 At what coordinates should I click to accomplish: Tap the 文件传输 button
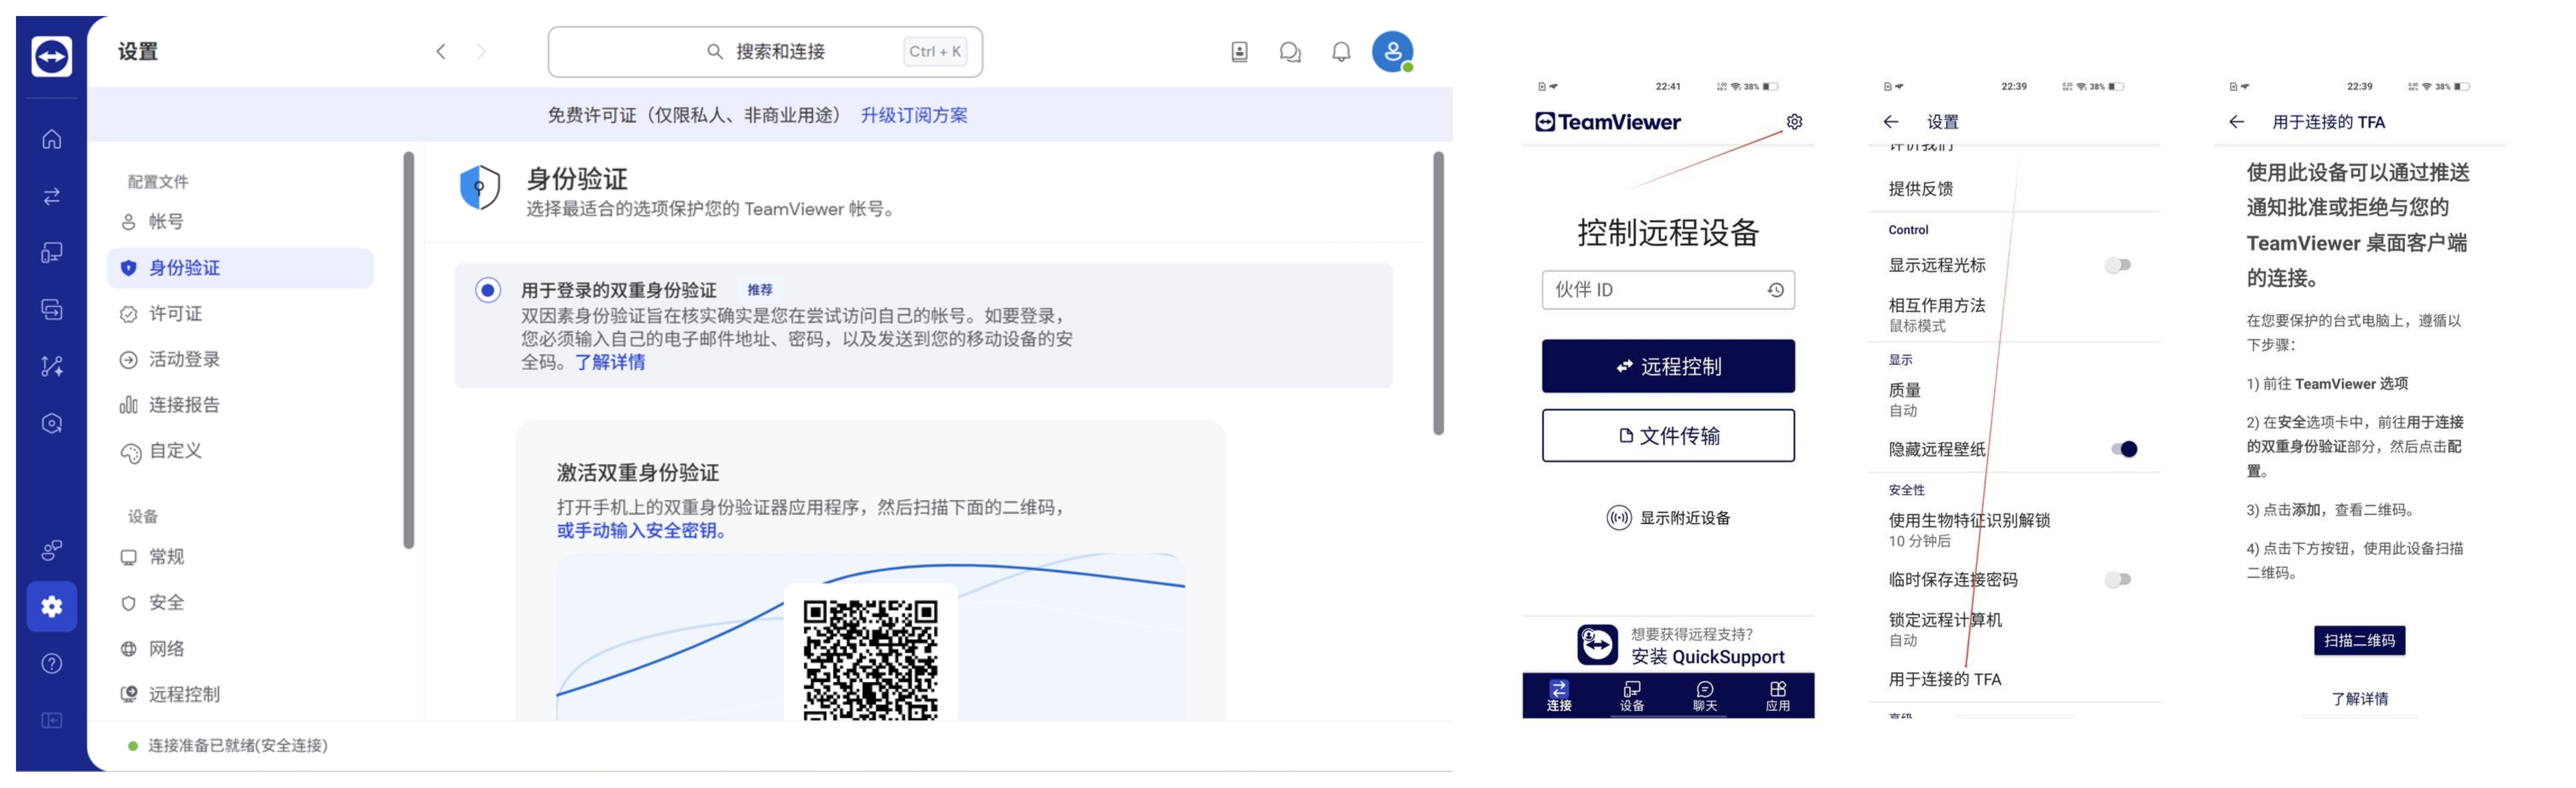coord(1668,435)
